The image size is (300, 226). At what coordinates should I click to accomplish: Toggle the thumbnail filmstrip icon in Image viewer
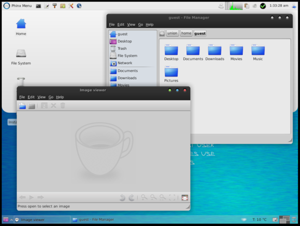pos(184,197)
